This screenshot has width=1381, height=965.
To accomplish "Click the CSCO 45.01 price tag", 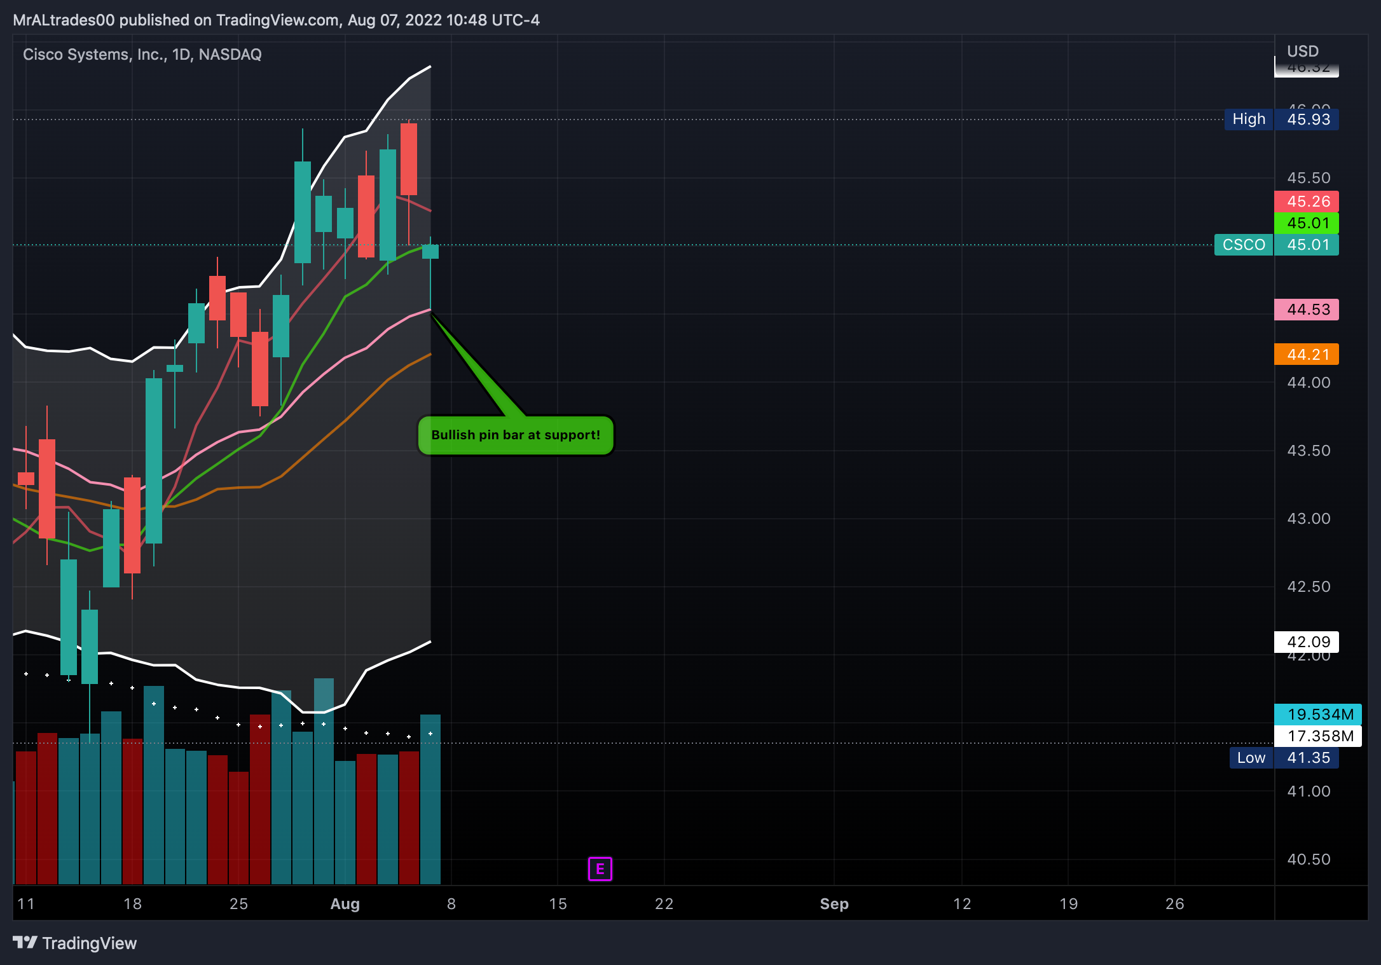I will [x=1276, y=245].
